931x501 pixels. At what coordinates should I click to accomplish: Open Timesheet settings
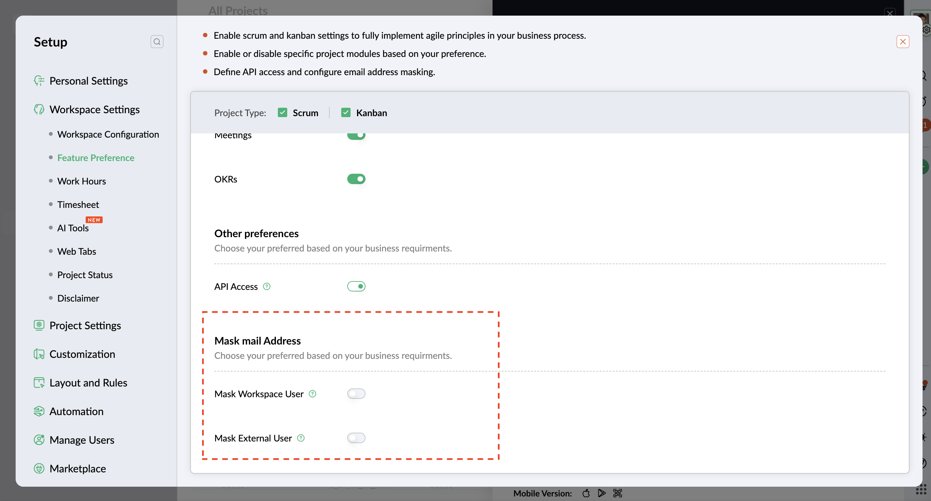click(x=78, y=204)
